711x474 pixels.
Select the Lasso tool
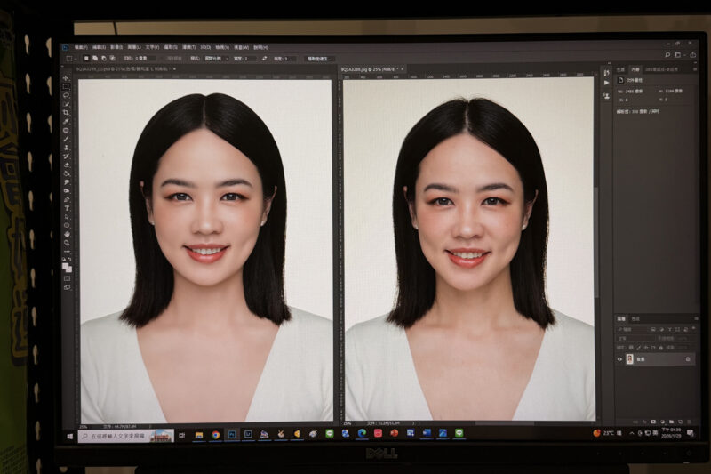coord(66,96)
